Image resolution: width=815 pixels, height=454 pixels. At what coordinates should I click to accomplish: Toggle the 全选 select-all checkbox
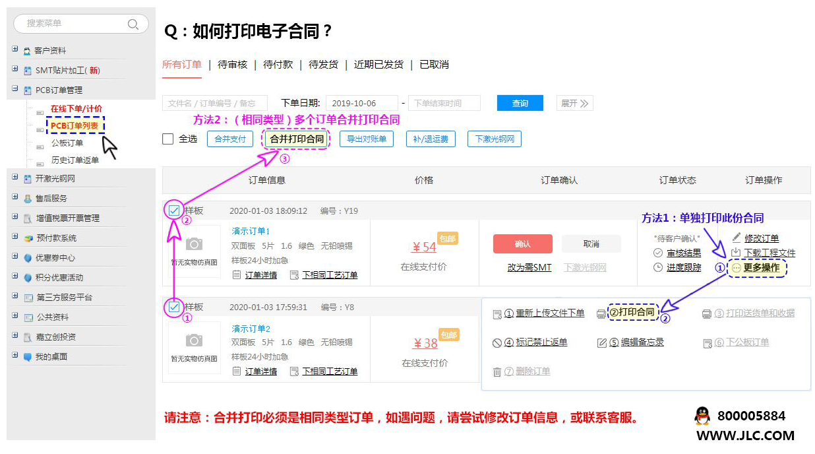(168, 139)
